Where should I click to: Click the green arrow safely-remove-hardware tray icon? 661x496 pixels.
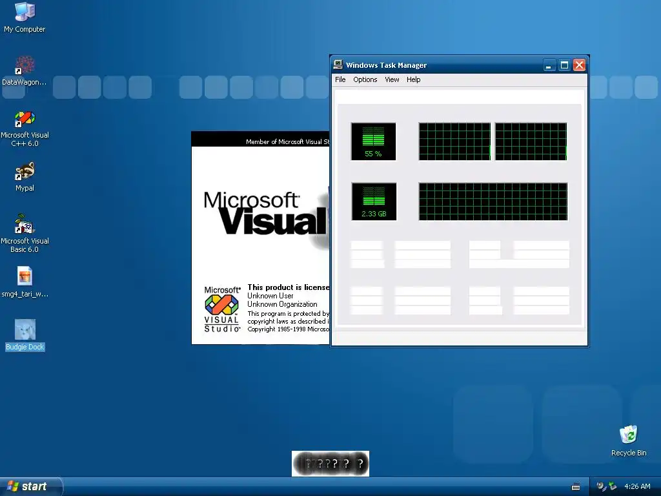click(613, 486)
